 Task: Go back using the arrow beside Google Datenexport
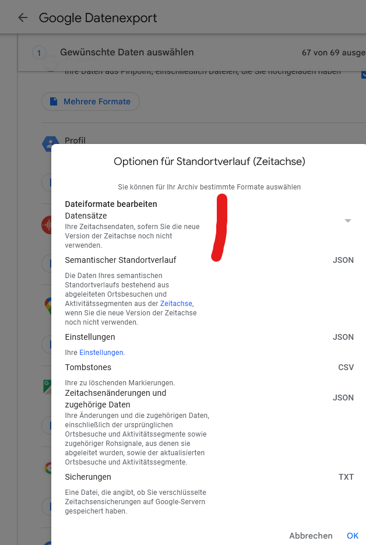pos(23,17)
